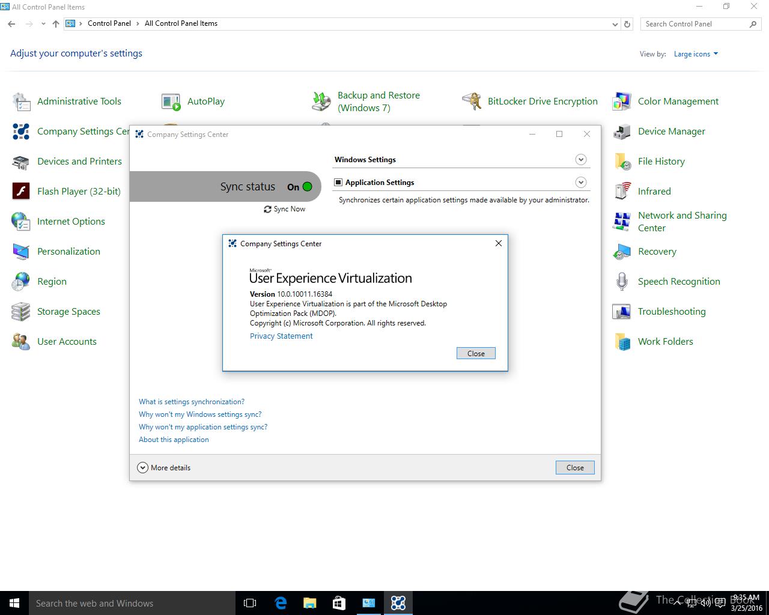Open Internet Options icon
Screen dimensions: 769x615
click(22, 222)
